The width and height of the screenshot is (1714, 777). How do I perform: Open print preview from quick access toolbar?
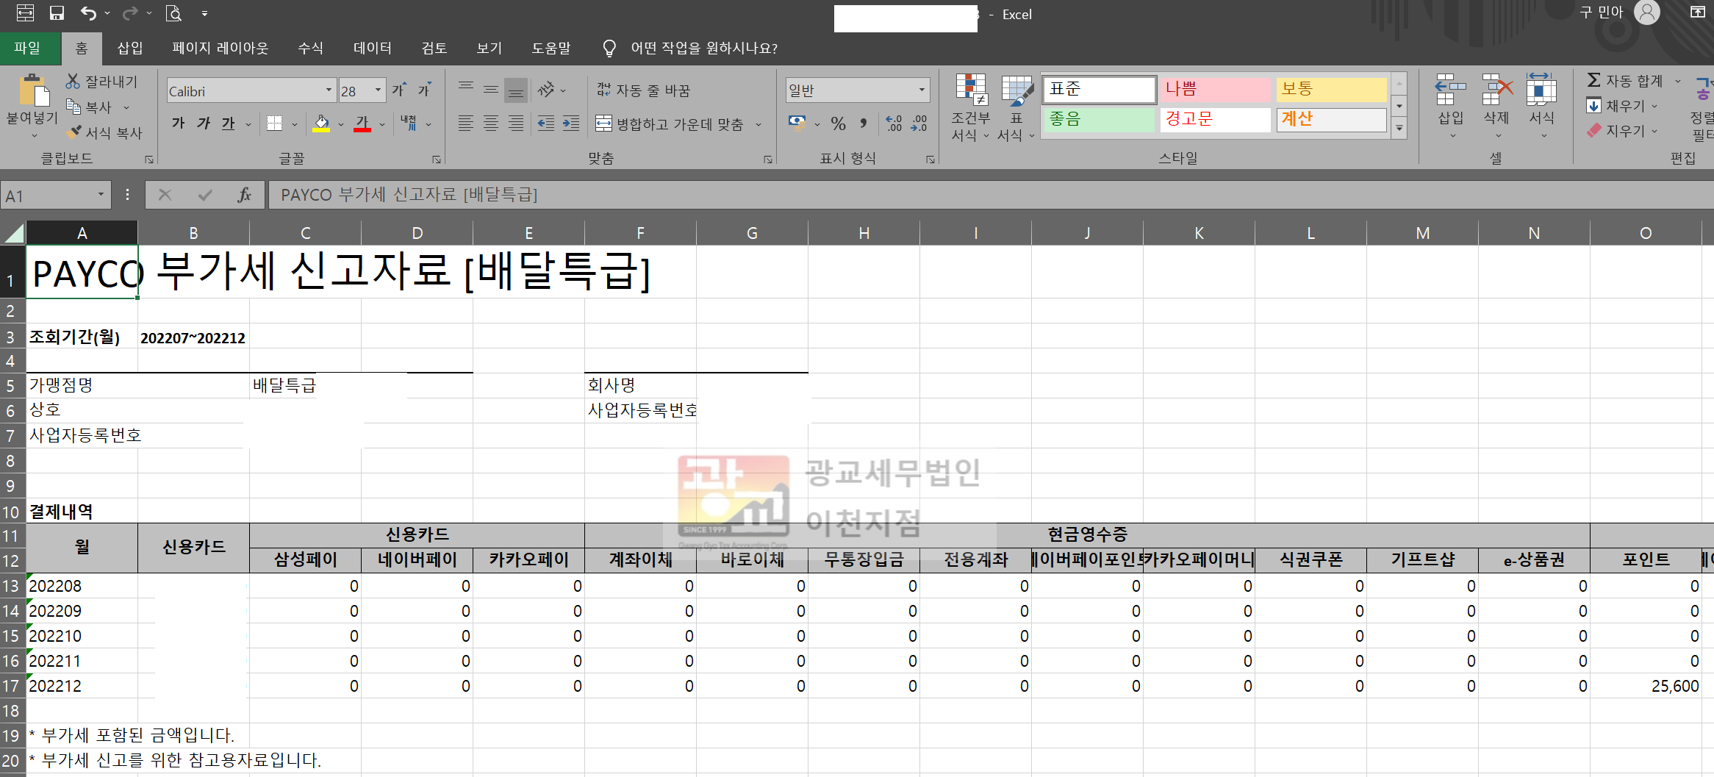click(x=173, y=13)
